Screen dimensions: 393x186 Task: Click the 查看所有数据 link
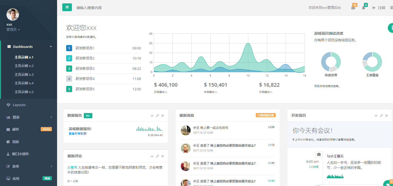78,133
